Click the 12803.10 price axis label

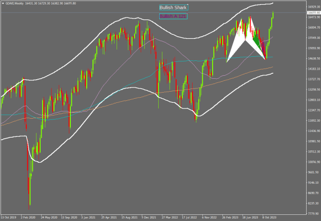[314, 100]
